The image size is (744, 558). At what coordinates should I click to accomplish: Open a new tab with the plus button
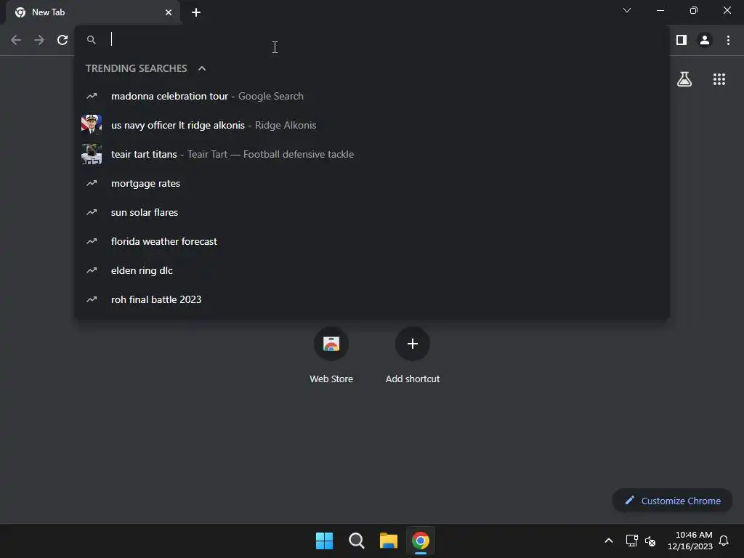tap(196, 12)
